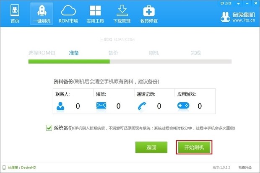Click the connected phone status icon

(x=4, y=168)
